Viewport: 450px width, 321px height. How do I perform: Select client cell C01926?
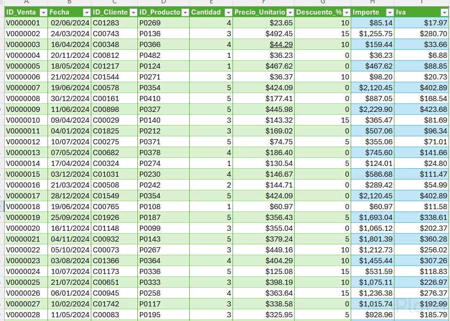114,218
